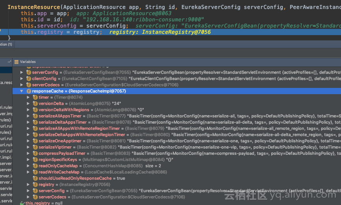Select the this.registry = null watch row
Screen dimensions: 341x205
tap(177, 203)
